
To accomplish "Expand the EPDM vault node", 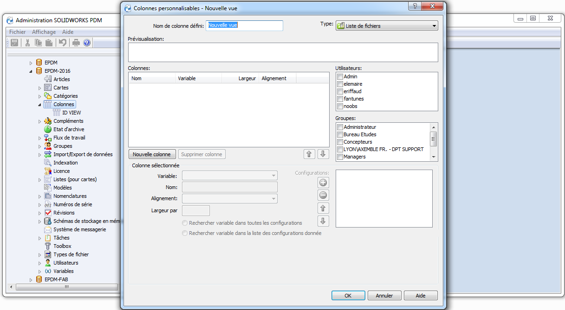I will click(31, 63).
